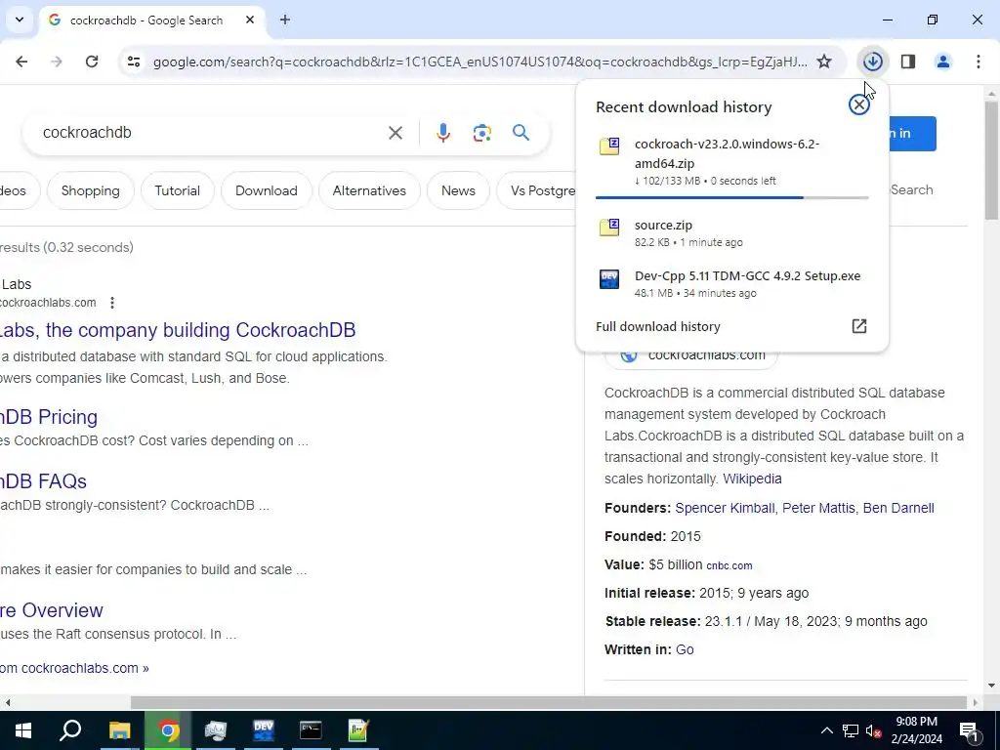Image resolution: width=1000 pixels, height=750 pixels.
Task: Click the vertical page scrollbar thumb
Action: point(991,159)
